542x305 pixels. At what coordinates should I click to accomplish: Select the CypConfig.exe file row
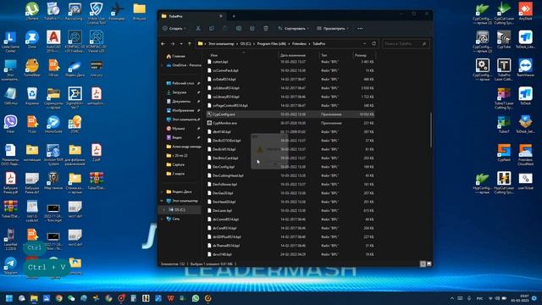point(290,114)
